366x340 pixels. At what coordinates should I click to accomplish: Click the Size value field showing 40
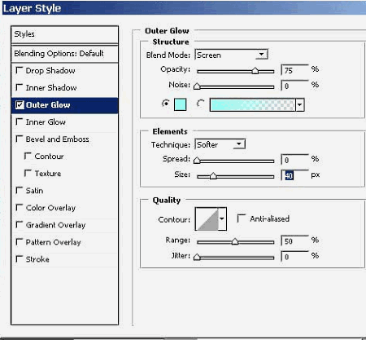295,175
